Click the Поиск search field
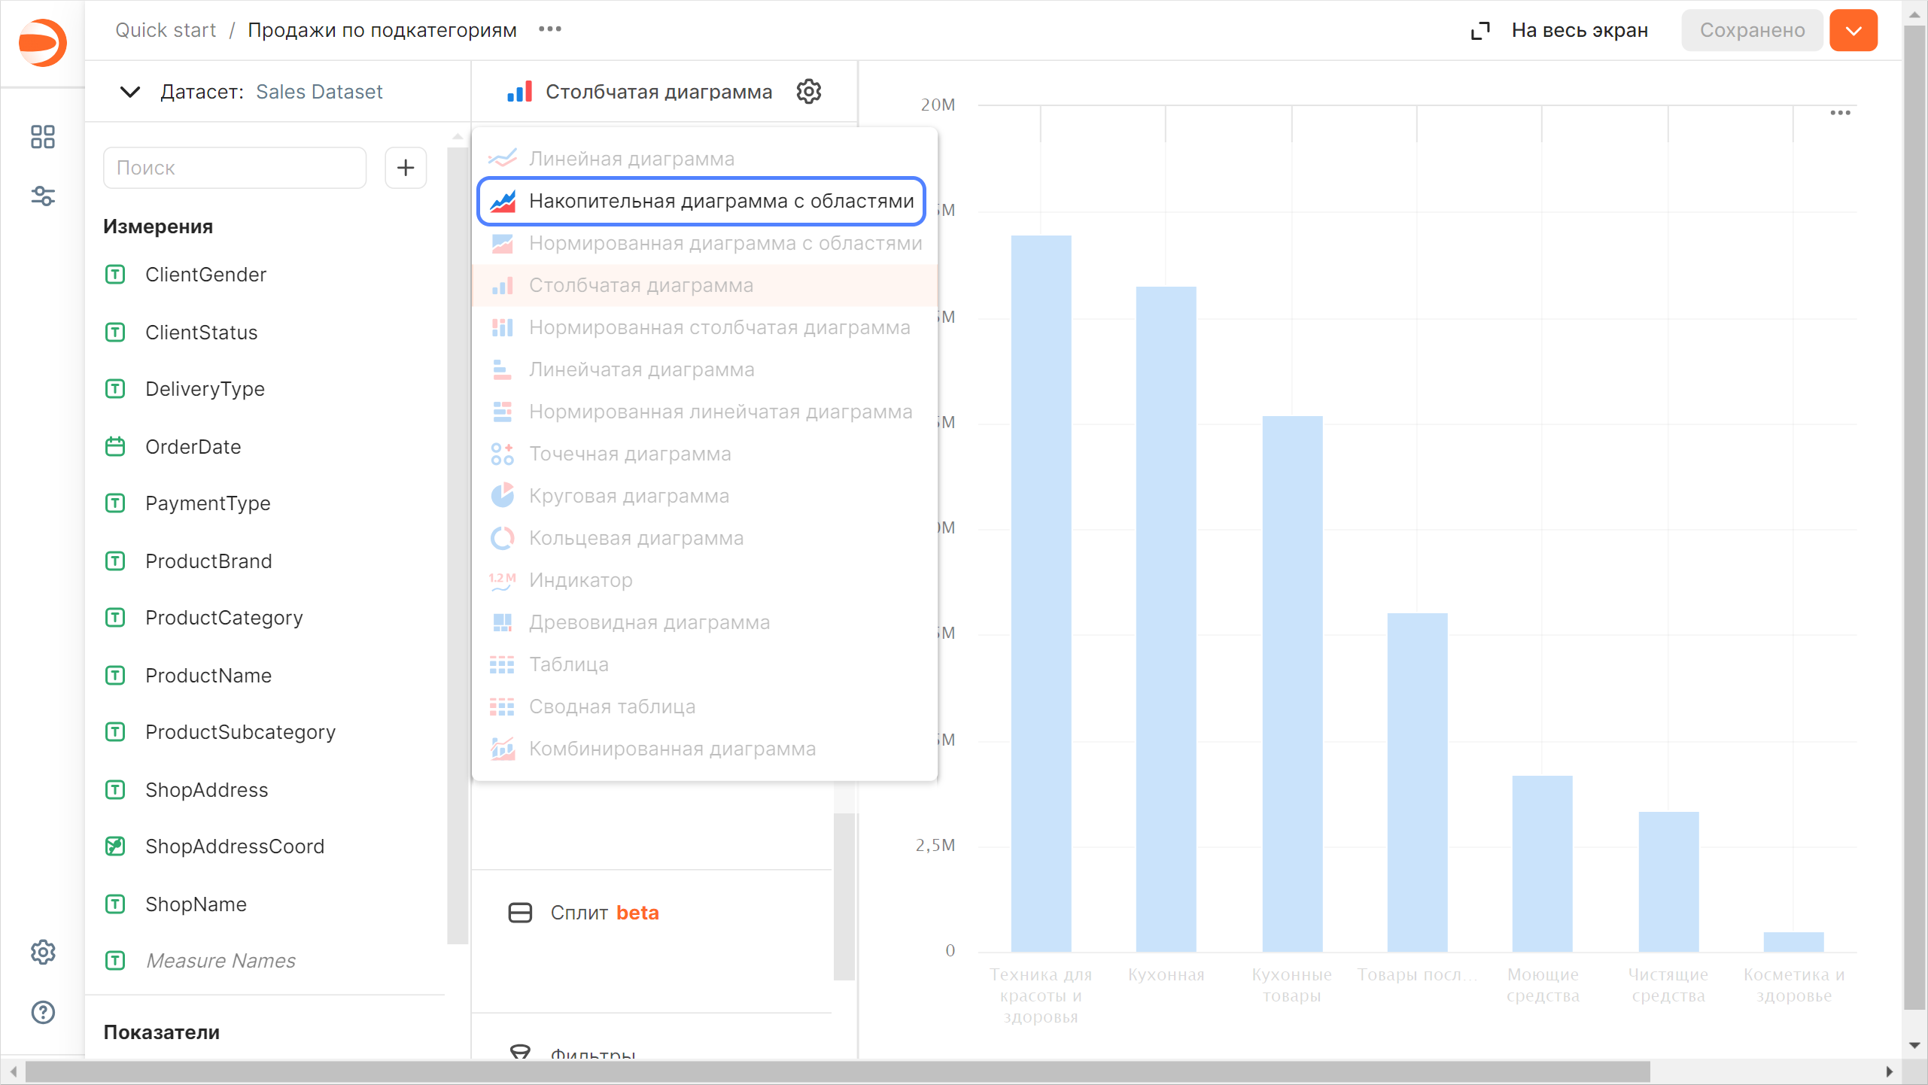Viewport: 1928px width, 1085px height. (235, 167)
